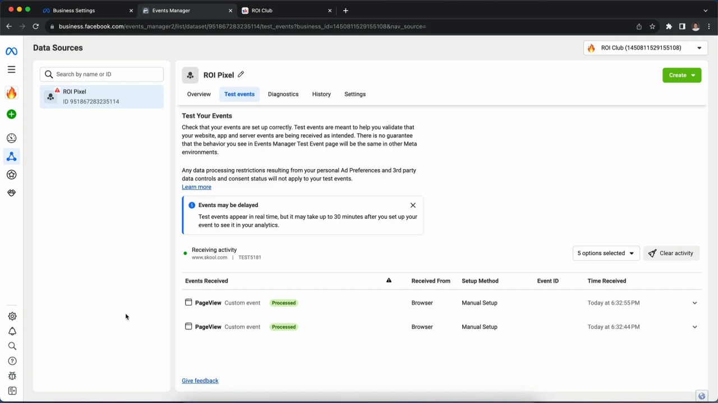The height and width of the screenshot is (403, 718).
Task: Click the window icon of 6:32:44 PM PageView
Action: click(x=188, y=326)
